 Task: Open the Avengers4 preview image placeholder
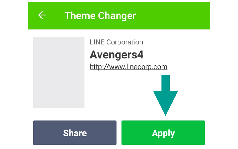point(59,72)
